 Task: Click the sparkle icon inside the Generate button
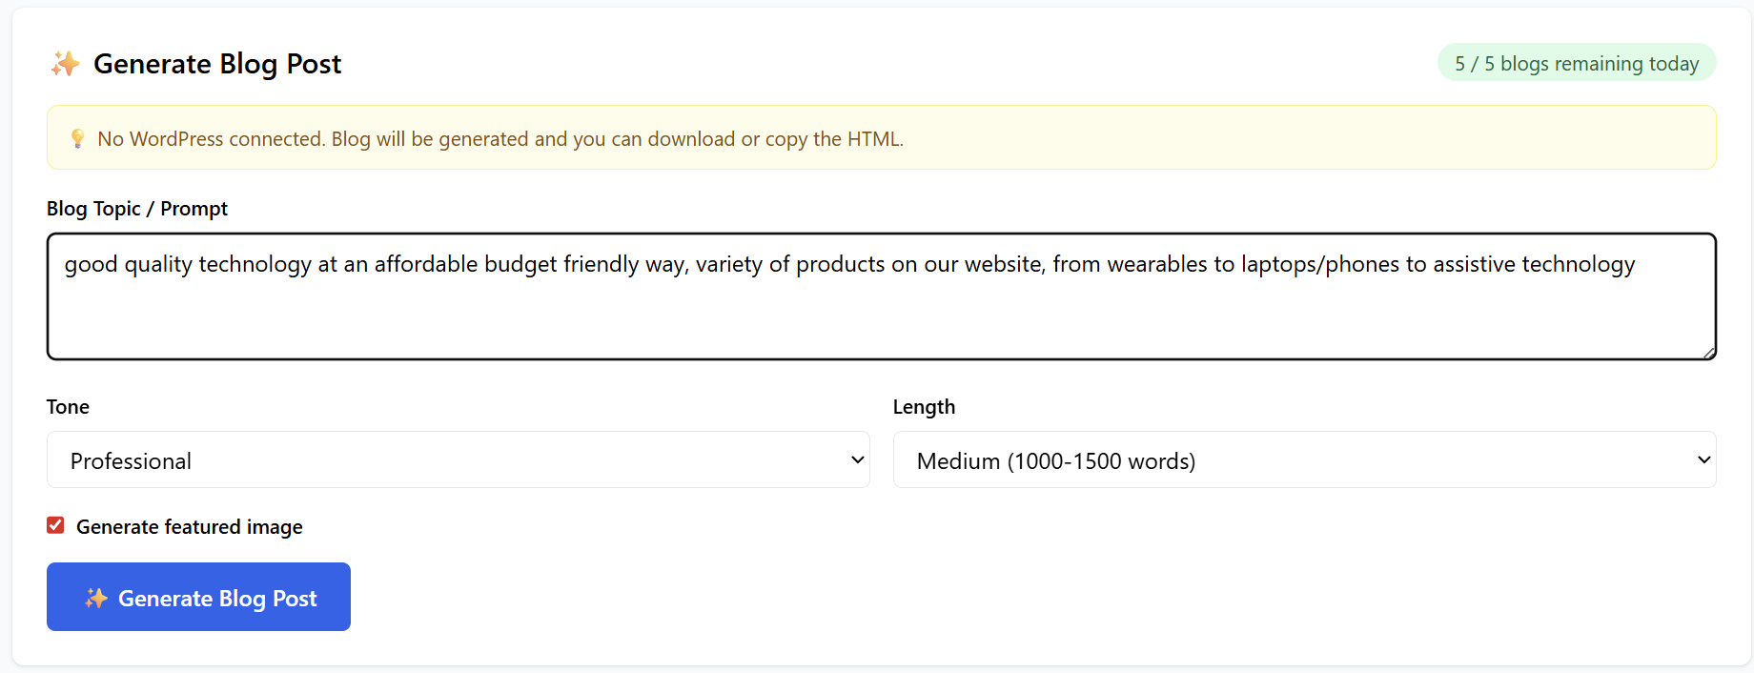pos(95,598)
